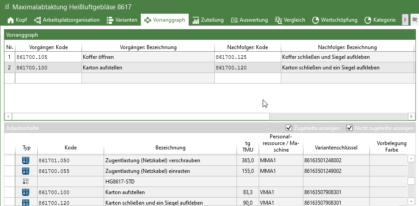Click the Personalressource / Maschine header
The width and height of the screenshot is (419, 206).
click(281, 143)
